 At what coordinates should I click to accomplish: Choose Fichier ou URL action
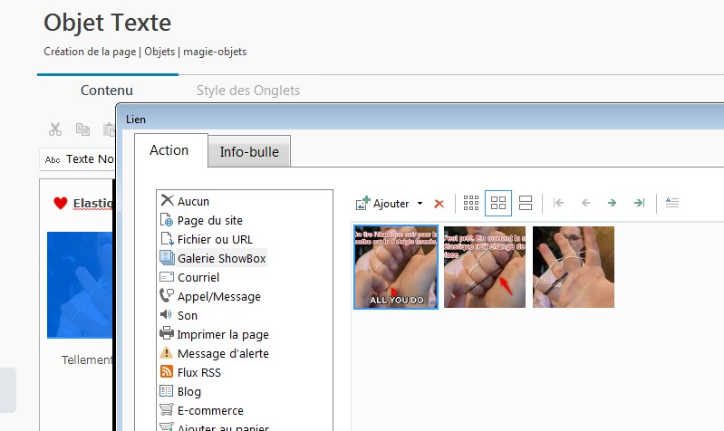[207, 239]
